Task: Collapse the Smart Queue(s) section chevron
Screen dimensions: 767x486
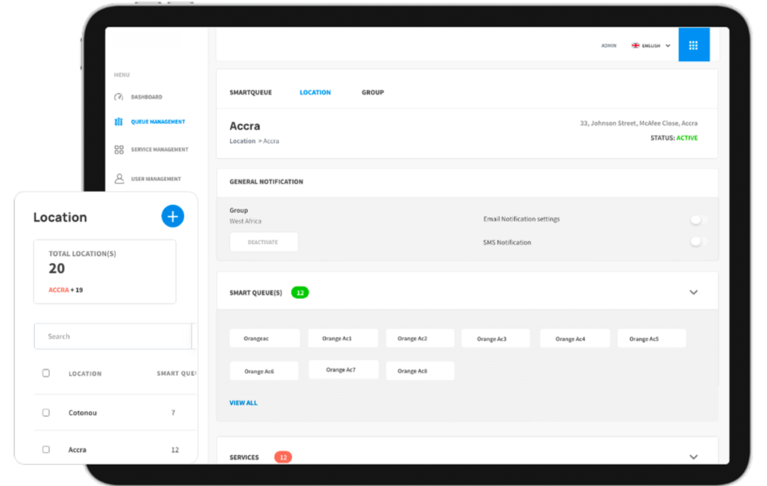Action: tap(693, 292)
